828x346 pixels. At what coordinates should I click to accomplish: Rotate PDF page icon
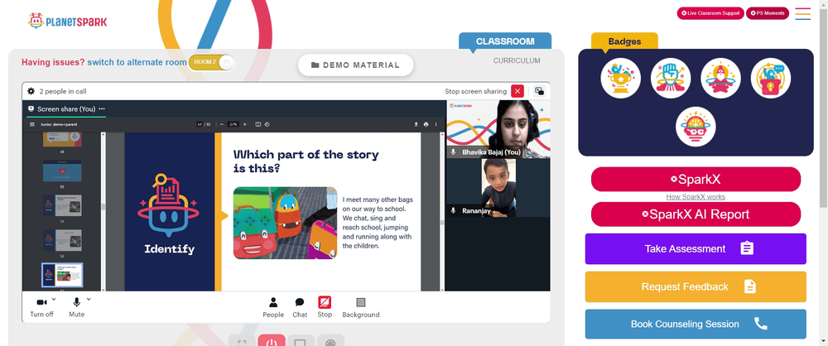click(x=267, y=124)
